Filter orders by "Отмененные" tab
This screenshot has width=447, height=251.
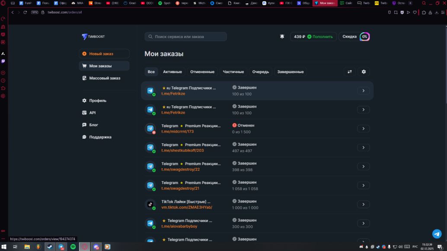tap(202, 72)
